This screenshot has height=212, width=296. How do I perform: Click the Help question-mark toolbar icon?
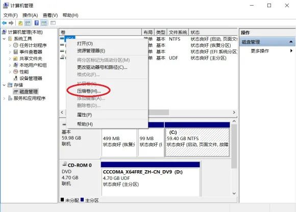37,23
